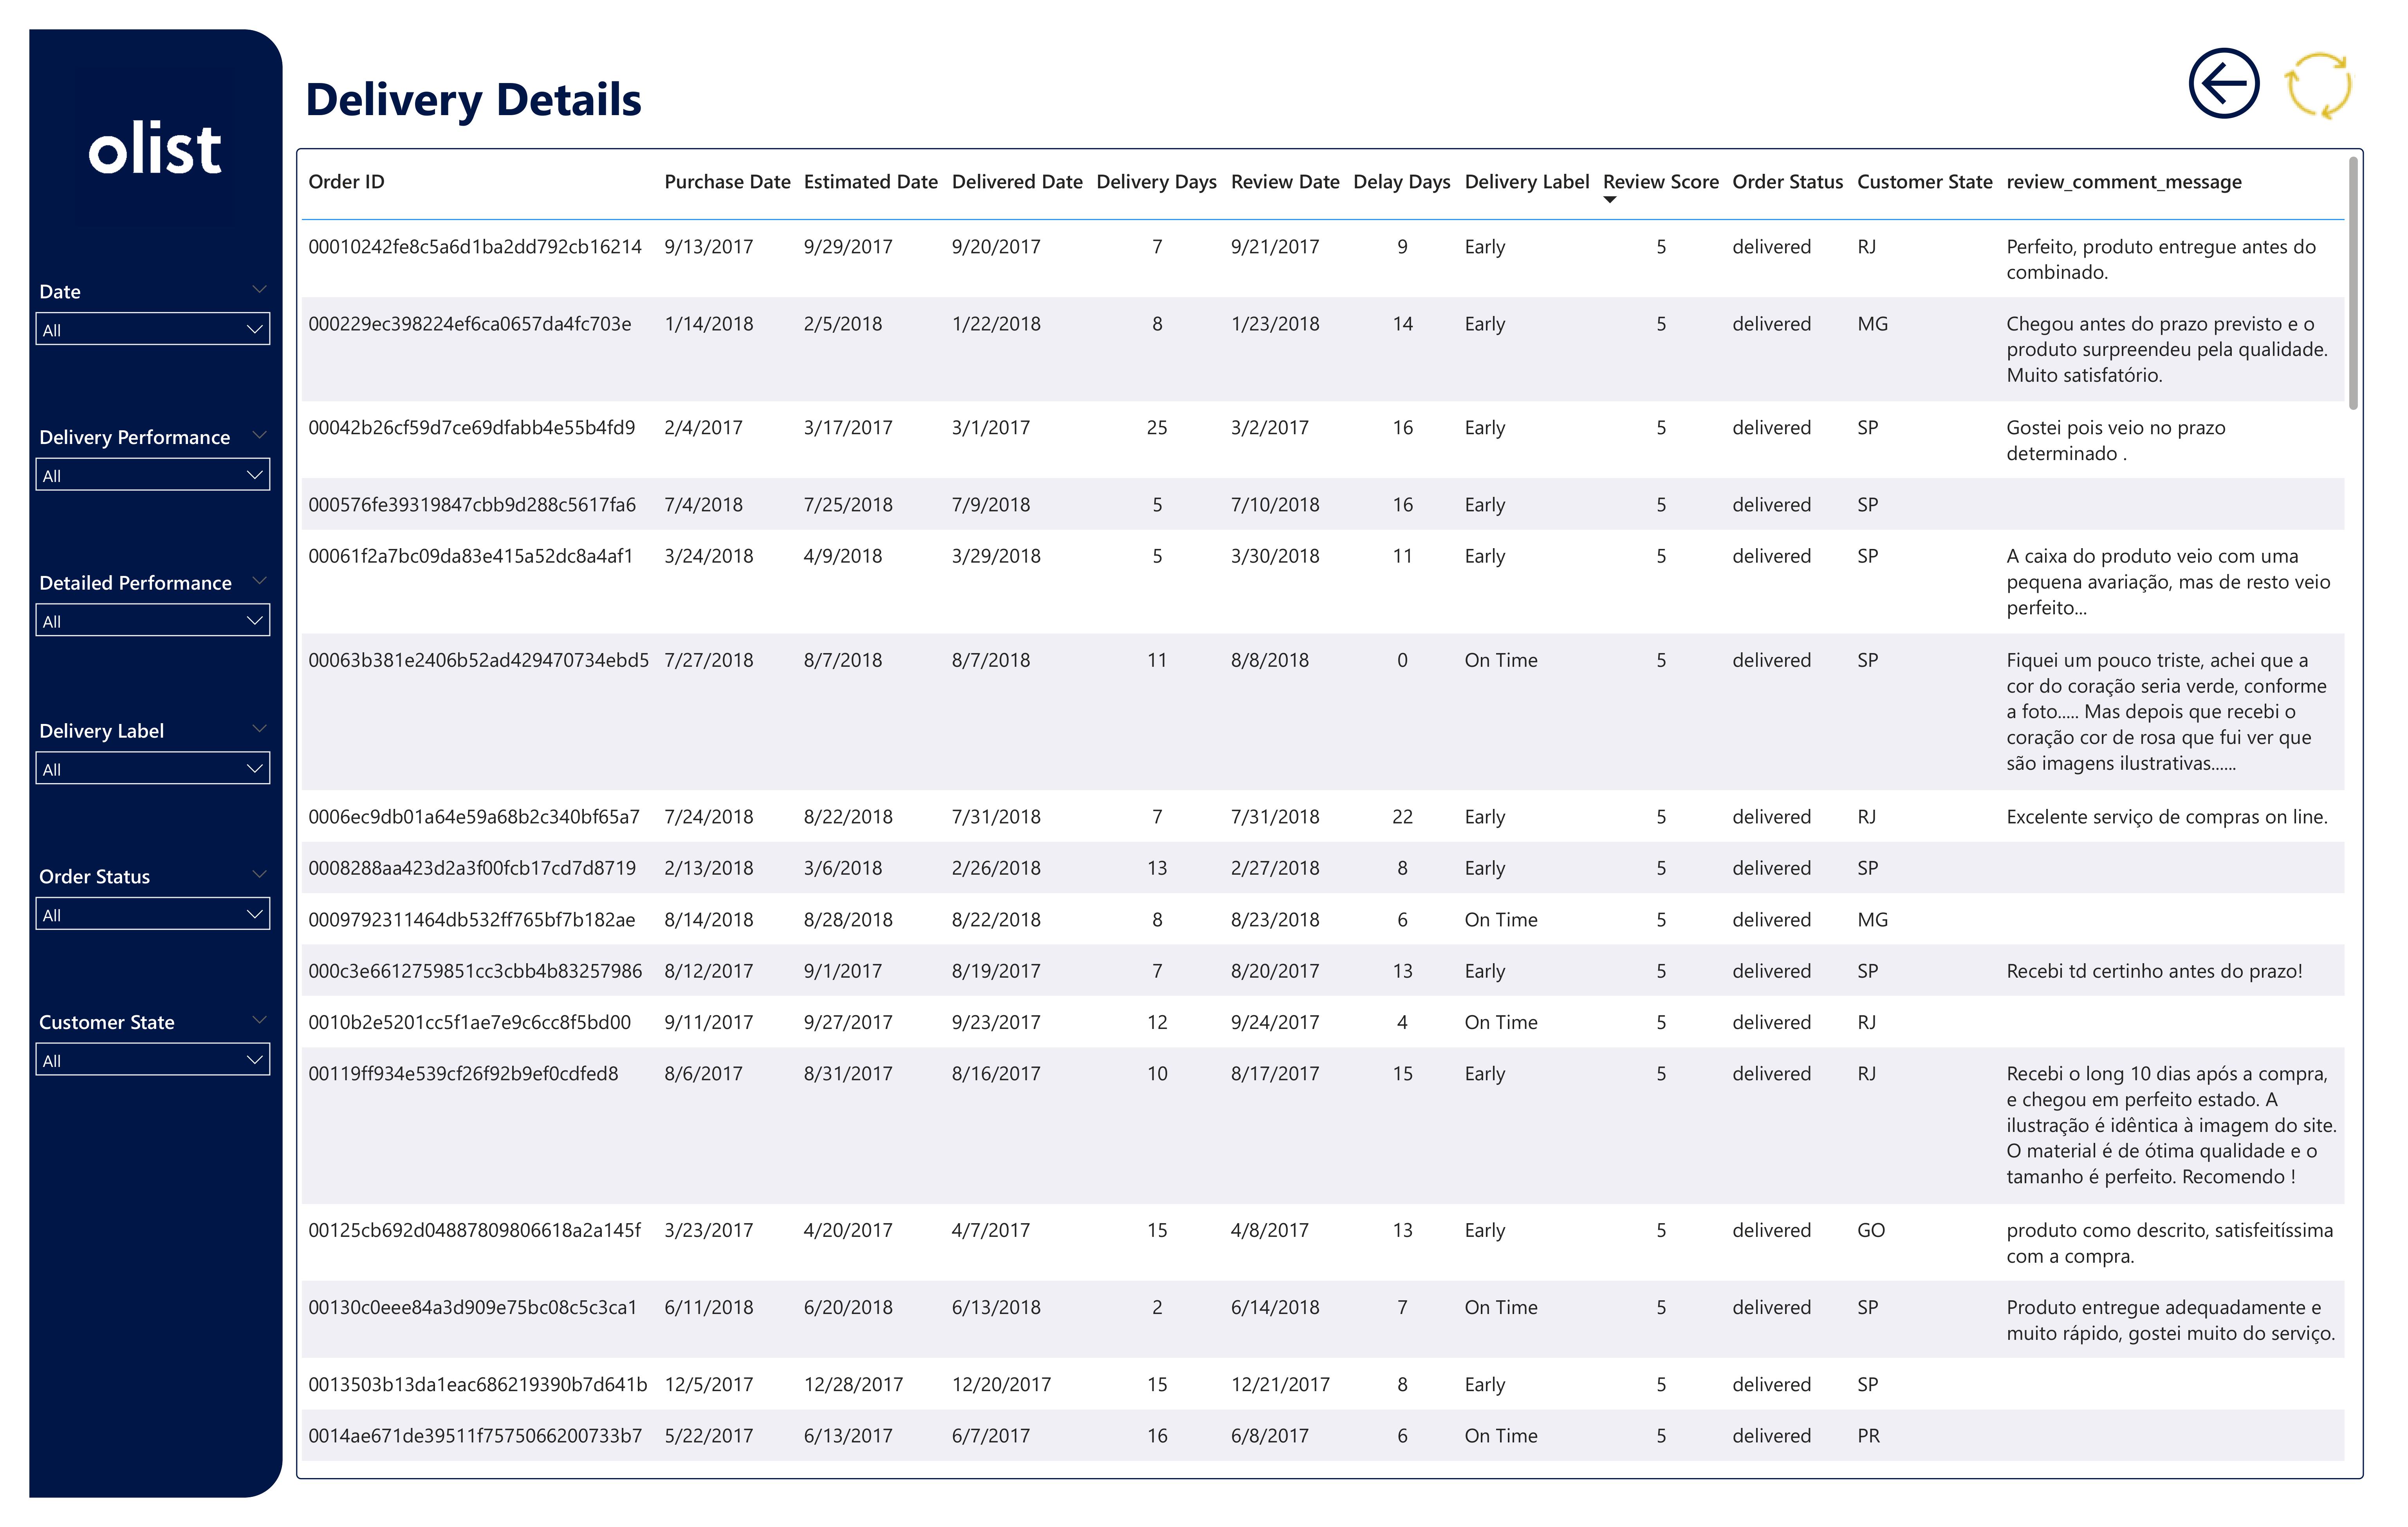The image size is (2408, 1527).
Task: Sort by Customer State column header
Action: [1924, 182]
